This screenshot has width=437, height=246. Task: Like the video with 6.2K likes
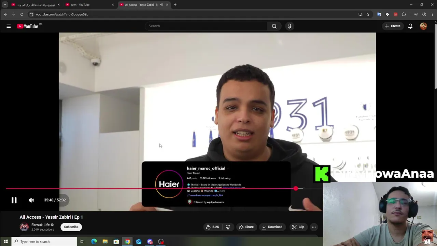coord(212,227)
